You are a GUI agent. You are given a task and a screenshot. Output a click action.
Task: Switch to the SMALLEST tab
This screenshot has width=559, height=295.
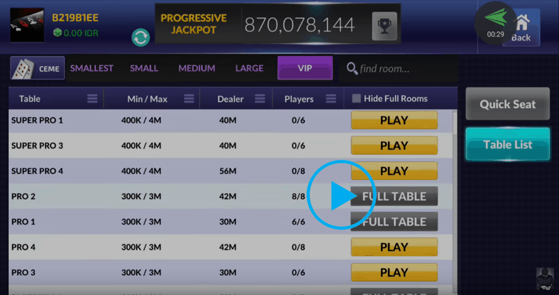(92, 68)
